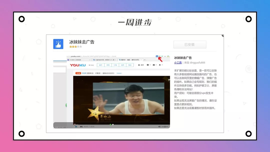
Task: Open the first Youku navigation tab
Action: point(101,65)
